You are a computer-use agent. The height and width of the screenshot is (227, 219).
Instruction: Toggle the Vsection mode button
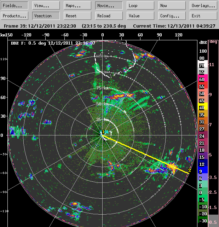click(46, 16)
